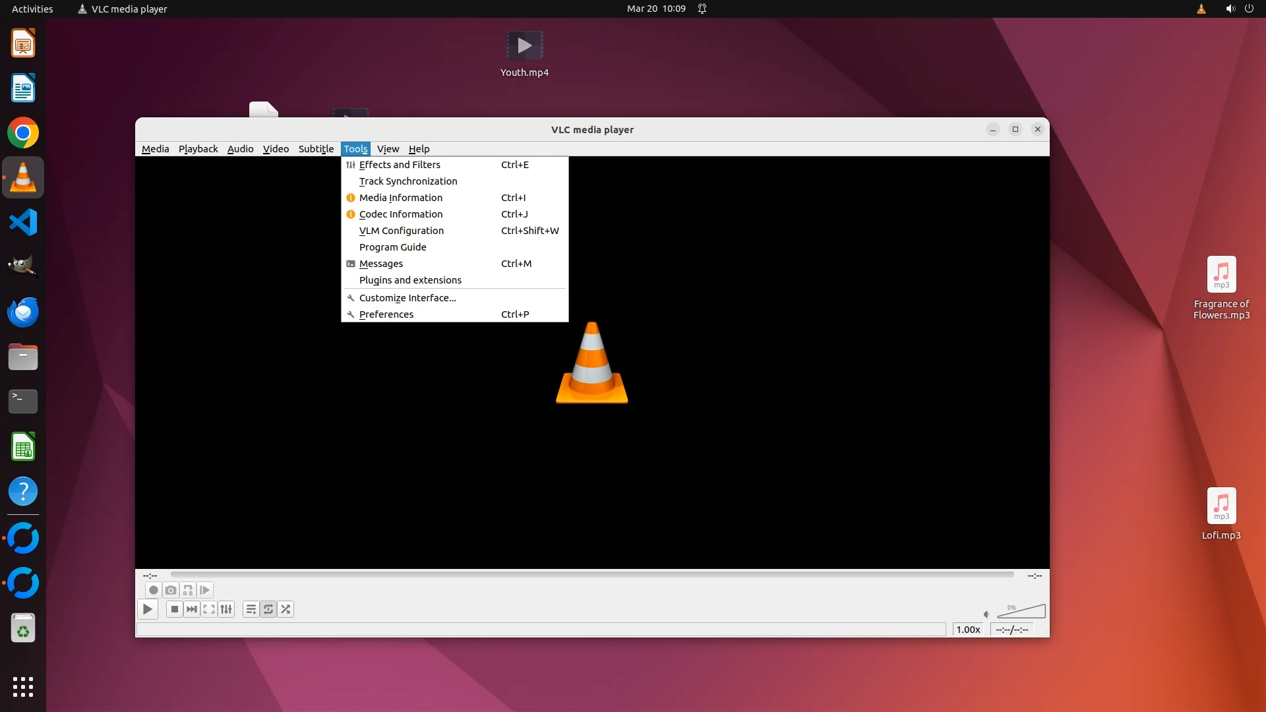
Task: Toggle random shuffle playback
Action: 286,609
